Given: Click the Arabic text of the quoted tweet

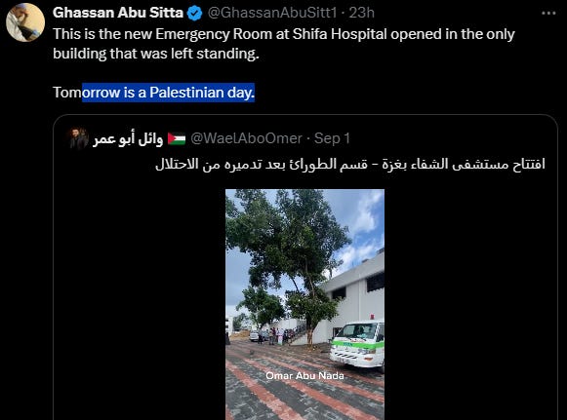Looking at the screenshot, I should 349,165.
